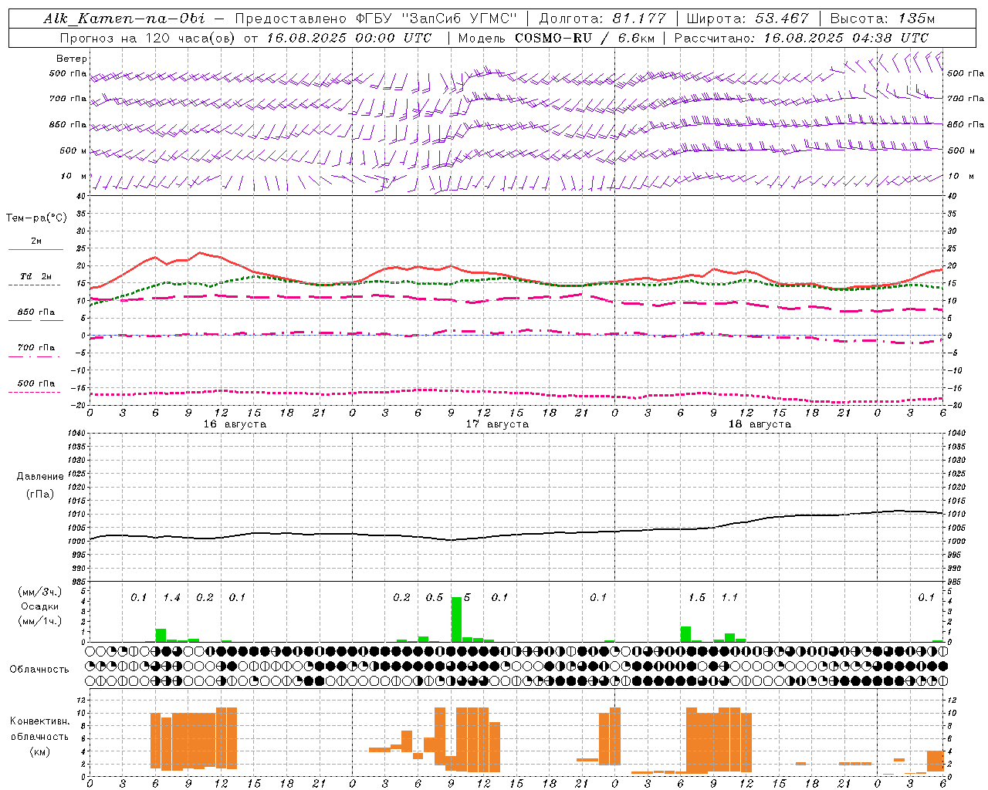Screen dimensions: 988x790
Task: Click the Ветер wind panel label
Action: pyautogui.click(x=72, y=59)
